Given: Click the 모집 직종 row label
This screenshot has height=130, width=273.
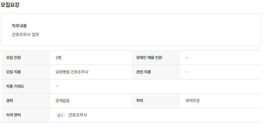Looking at the screenshot, I should [14, 72].
